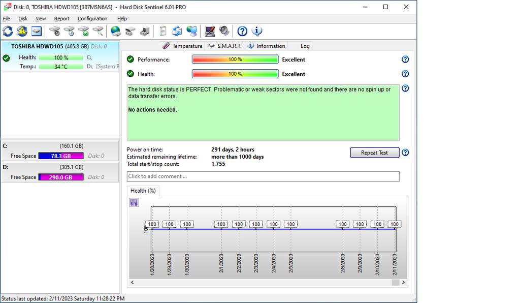Click graph scrollbar right arrow
520x303 pixels.
pyautogui.click(x=403, y=282)
